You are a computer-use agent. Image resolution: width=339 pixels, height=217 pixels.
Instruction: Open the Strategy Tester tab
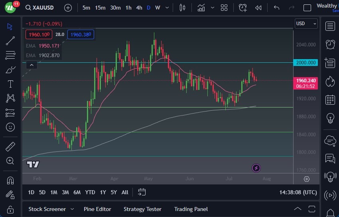142,209
